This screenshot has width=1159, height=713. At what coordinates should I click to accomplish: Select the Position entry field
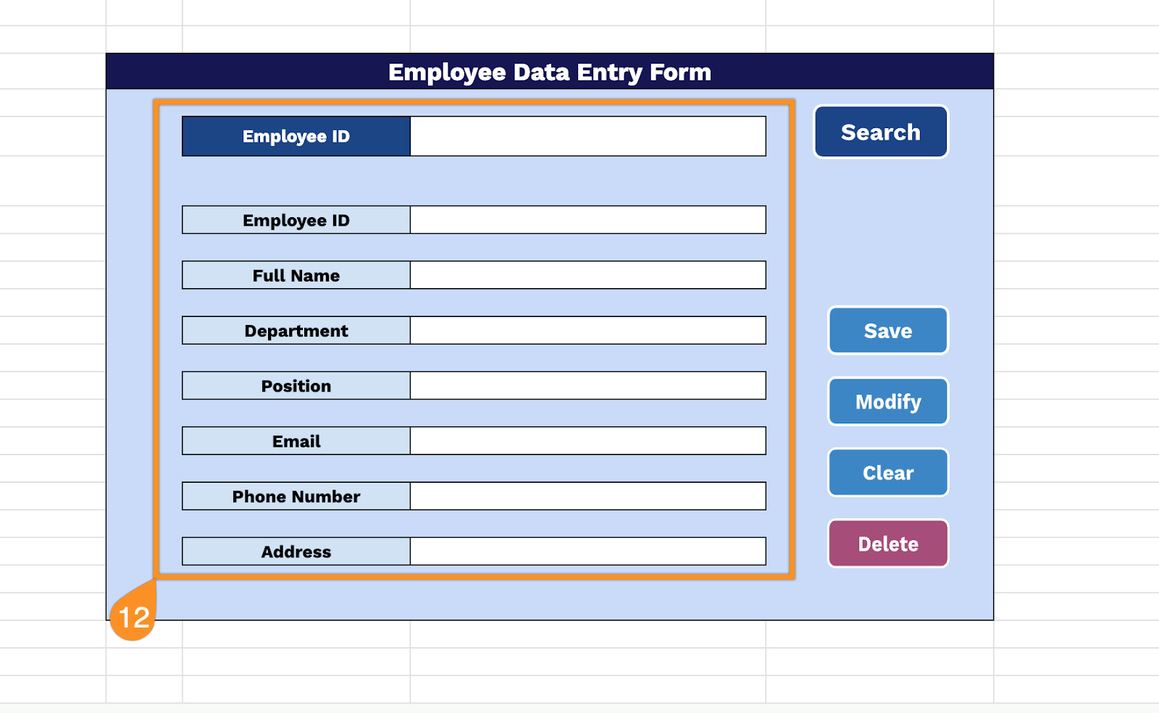[587, 385]
